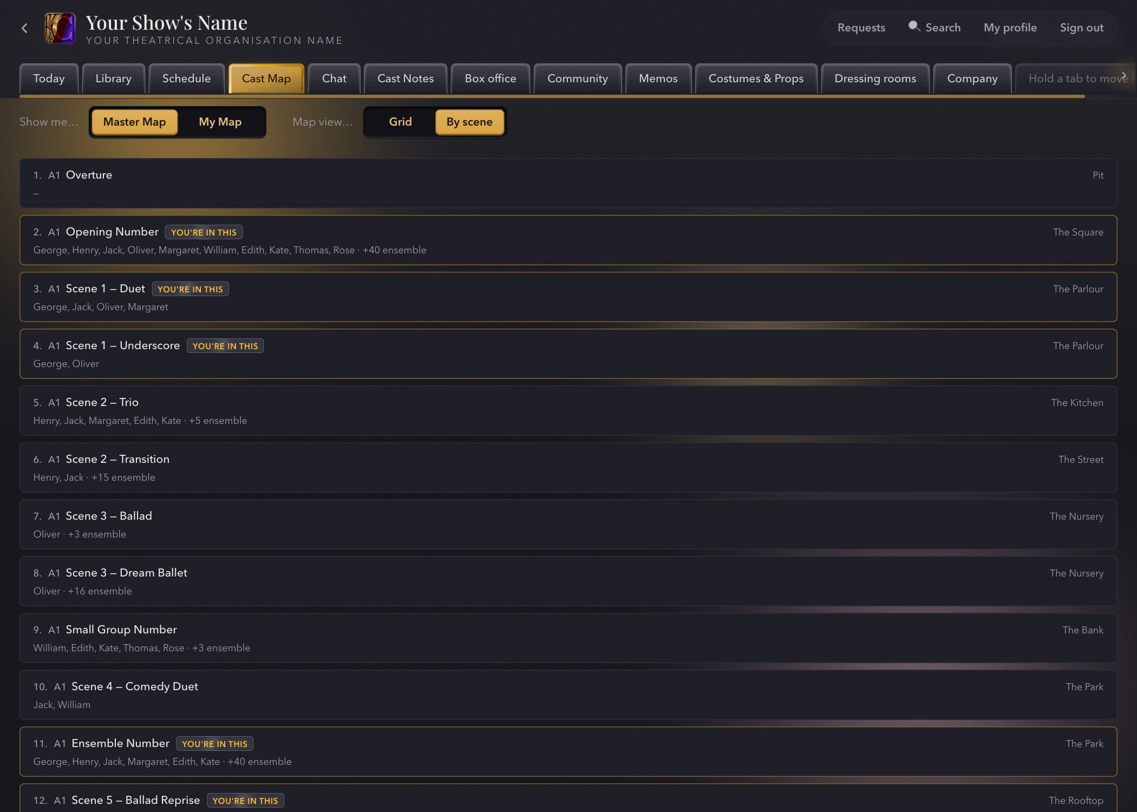
Task: Select the Small Group Number row
Action: pos(568,638)
